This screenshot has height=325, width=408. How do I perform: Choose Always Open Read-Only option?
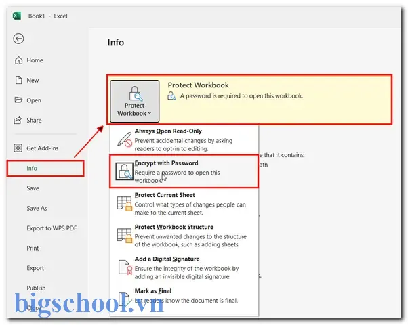point(184,139)
